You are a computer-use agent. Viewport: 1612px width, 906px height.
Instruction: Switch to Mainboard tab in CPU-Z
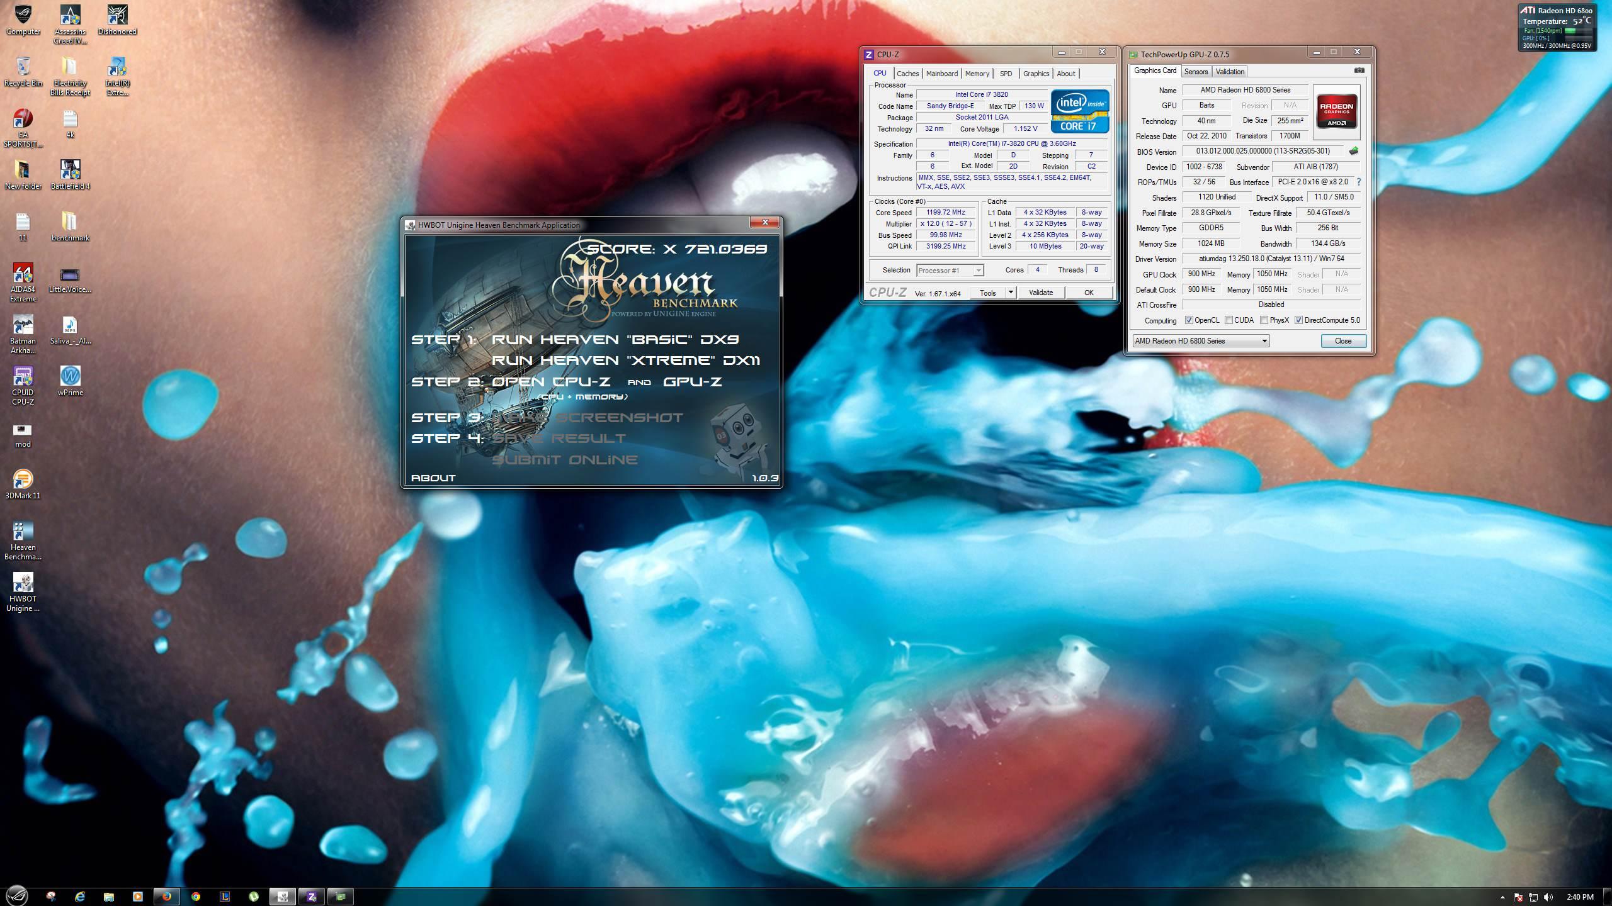pyautogui.click(x=941, y=74)
